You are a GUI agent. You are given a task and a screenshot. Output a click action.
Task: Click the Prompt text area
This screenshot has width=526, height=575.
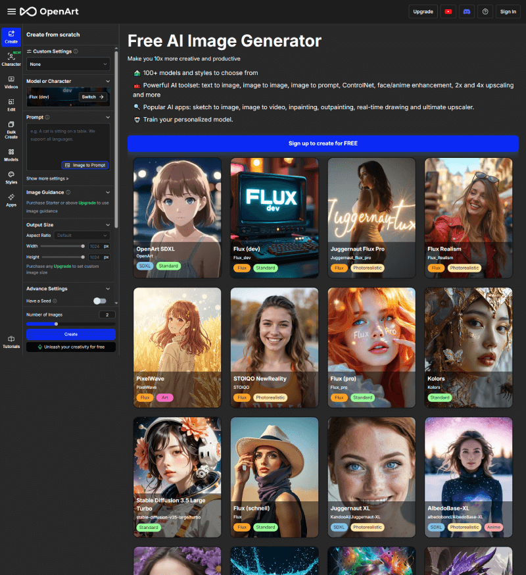[68, 147]
